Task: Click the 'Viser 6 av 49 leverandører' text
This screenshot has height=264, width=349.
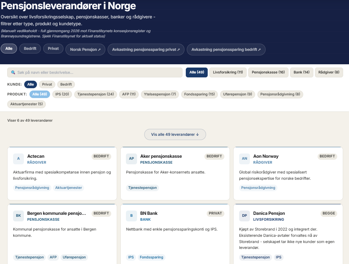Action: click(30, 120)
